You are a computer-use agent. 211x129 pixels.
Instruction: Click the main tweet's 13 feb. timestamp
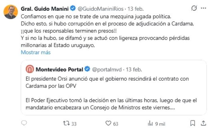click(129, 8)
